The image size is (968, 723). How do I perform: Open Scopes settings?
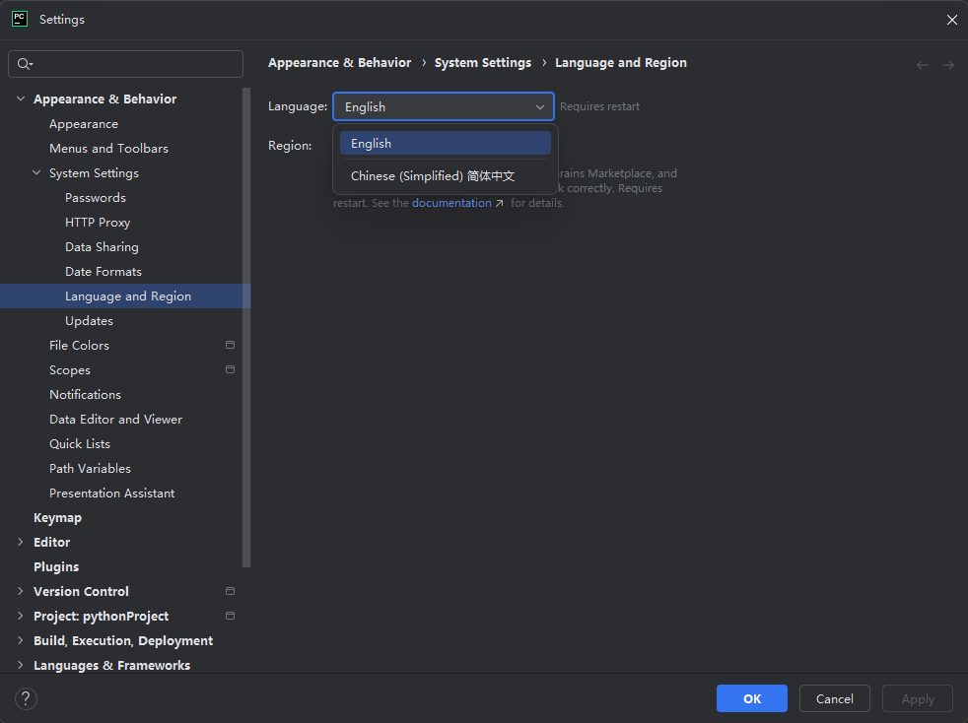(70, 370)
